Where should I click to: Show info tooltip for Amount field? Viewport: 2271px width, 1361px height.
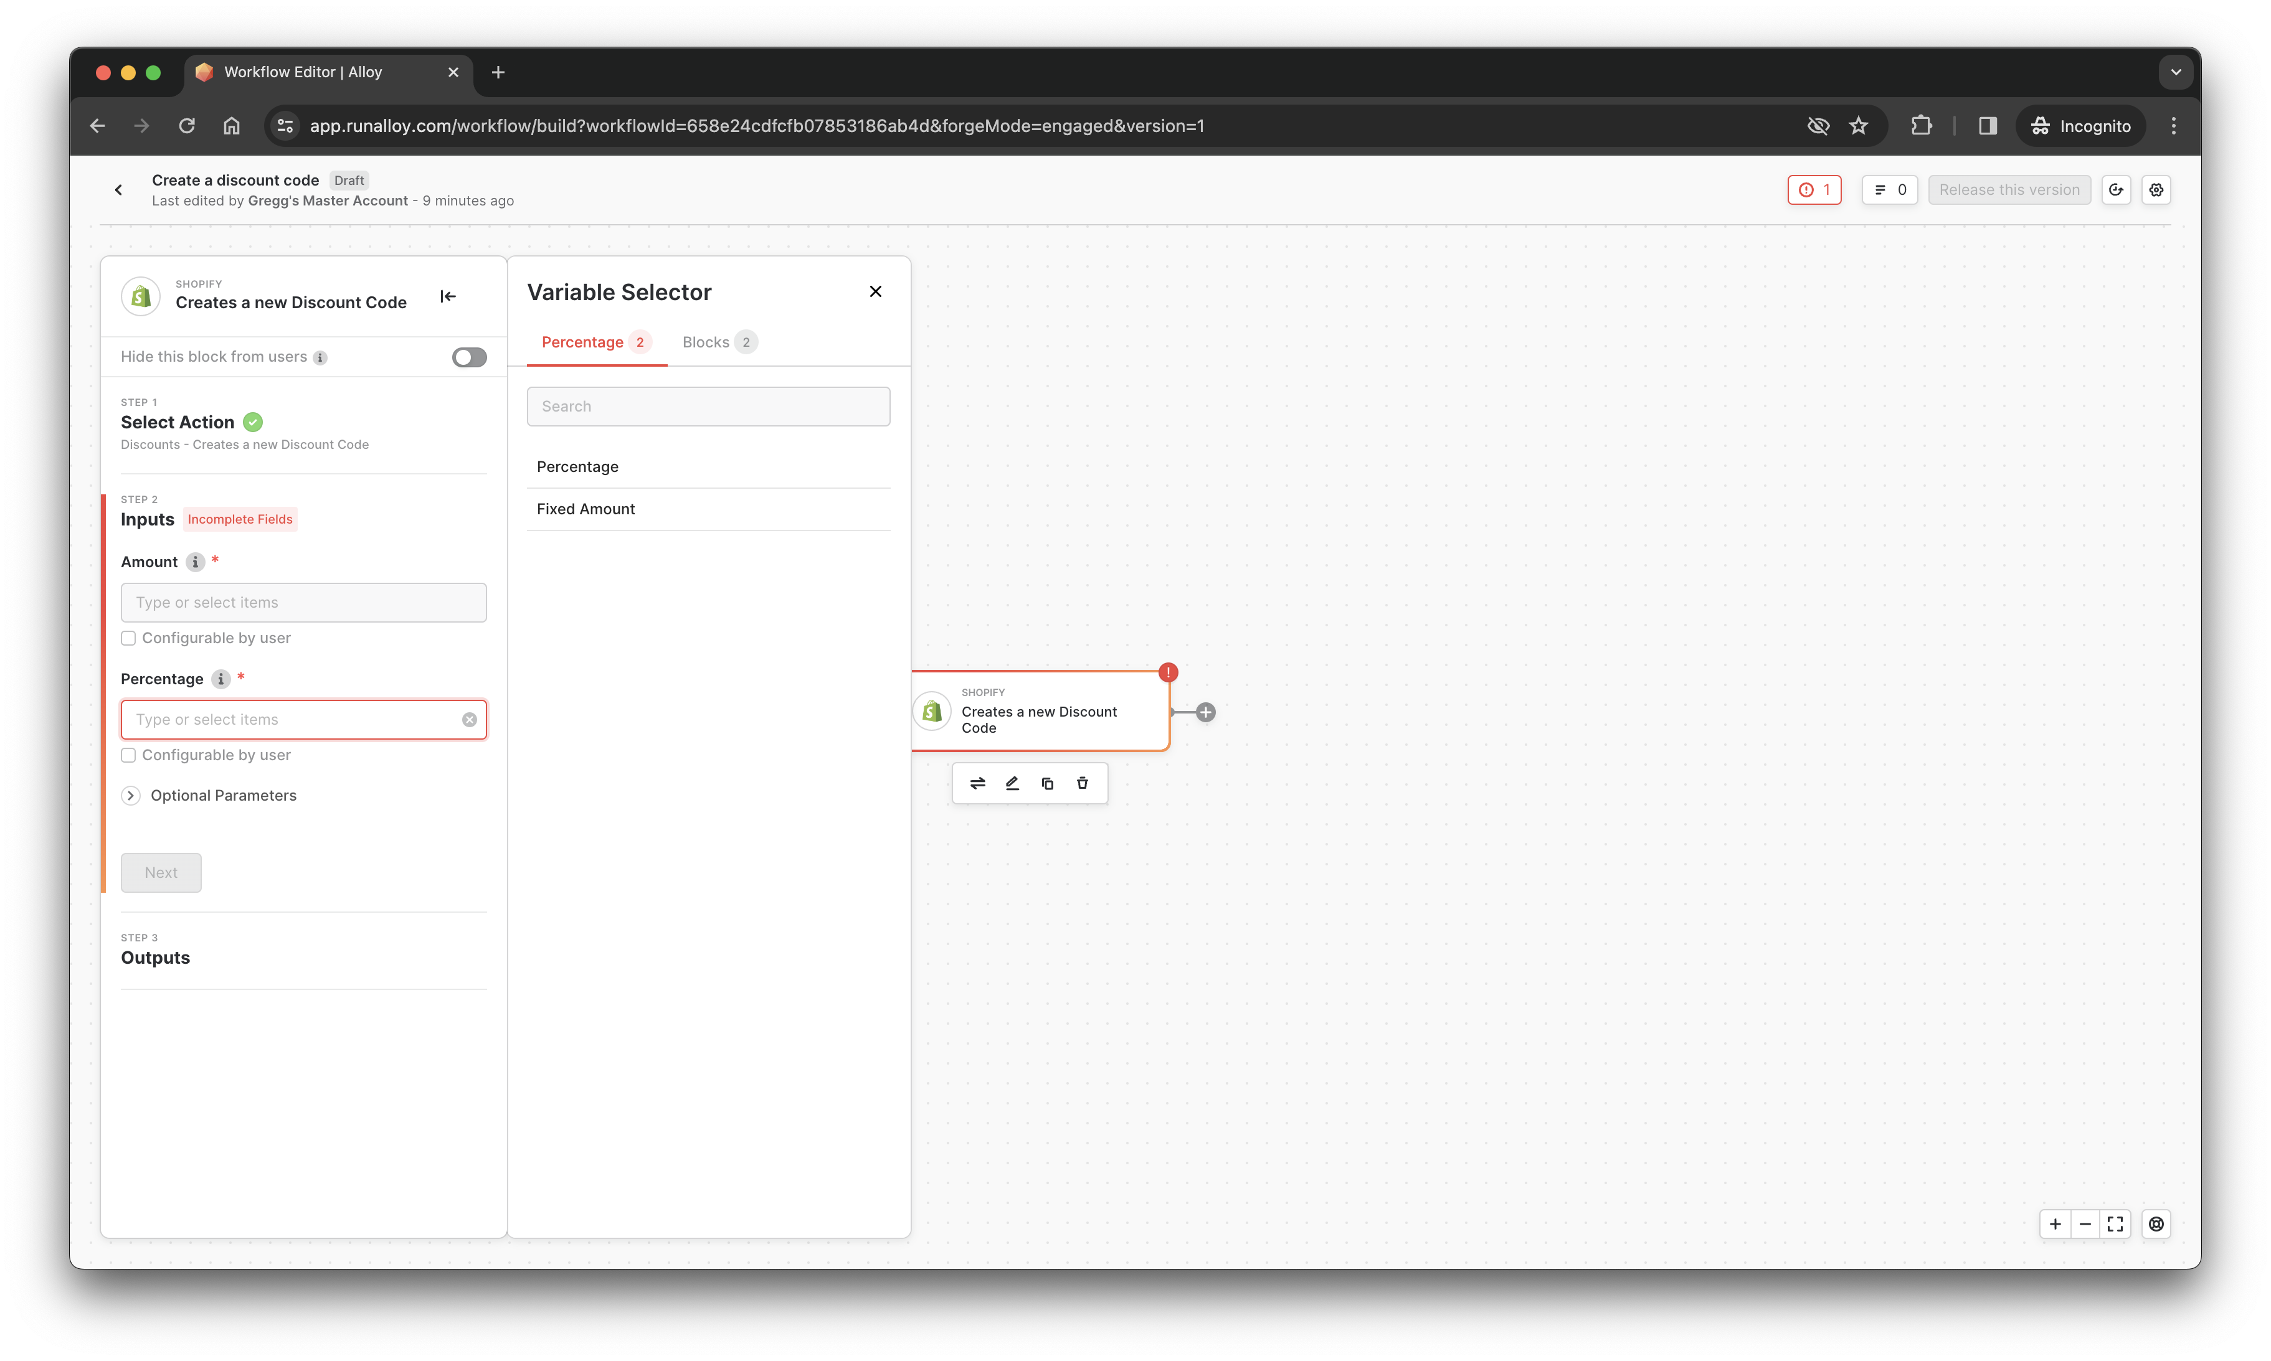(194, 562)
